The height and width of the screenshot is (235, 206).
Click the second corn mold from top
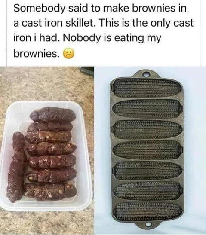[147, 108]
